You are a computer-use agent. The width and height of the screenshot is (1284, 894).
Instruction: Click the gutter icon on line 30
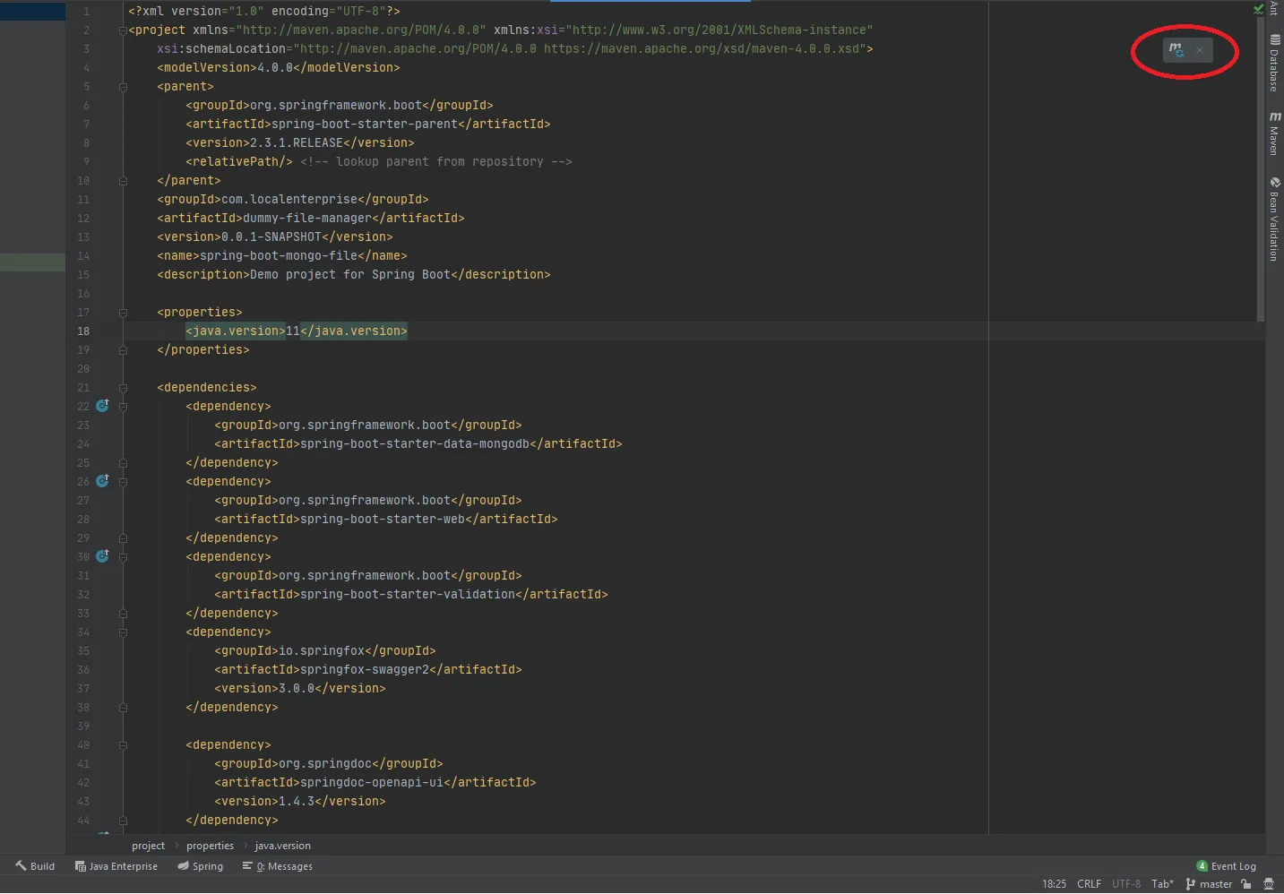[102, 556]
